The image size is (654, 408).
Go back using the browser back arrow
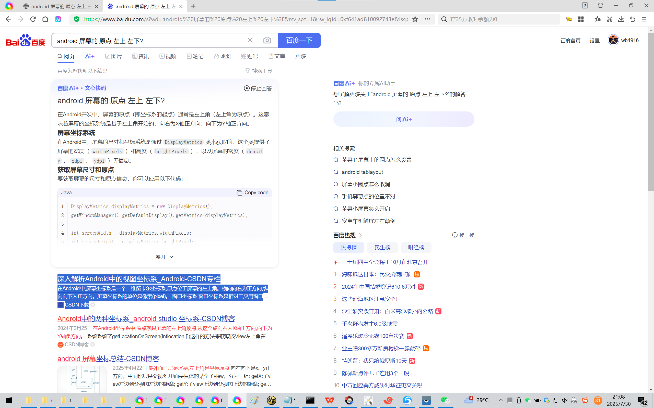[8, 19]
